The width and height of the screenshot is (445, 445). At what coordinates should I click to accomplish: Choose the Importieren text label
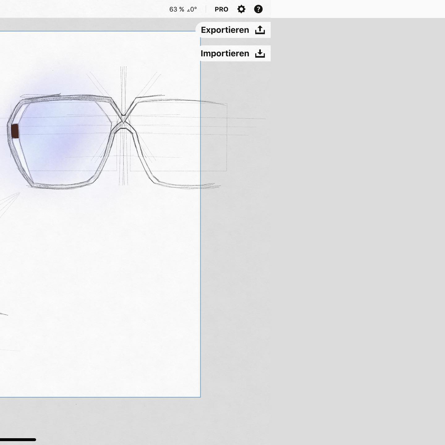coord(225,53)
